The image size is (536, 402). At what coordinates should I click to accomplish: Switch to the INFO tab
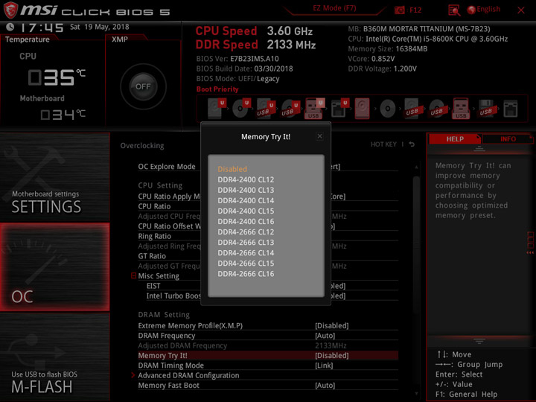508,138
